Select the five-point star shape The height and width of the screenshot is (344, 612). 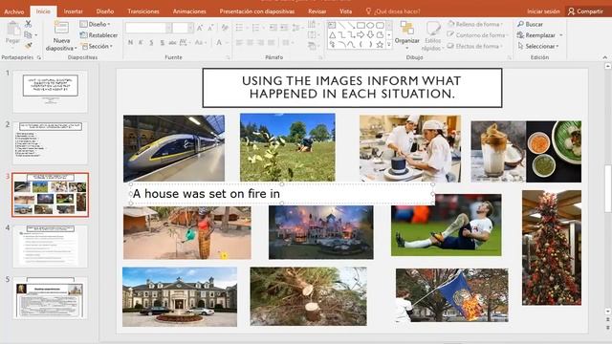pos(380,45)
